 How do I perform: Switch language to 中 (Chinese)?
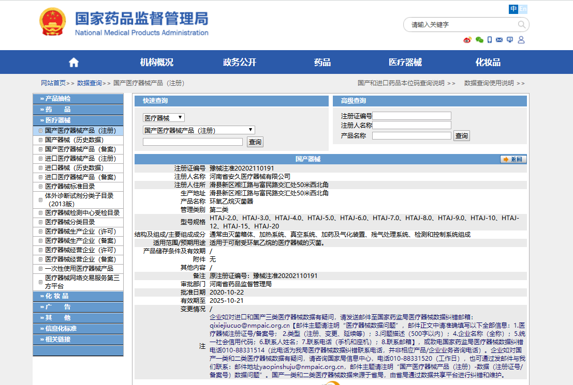pos(513,9)
